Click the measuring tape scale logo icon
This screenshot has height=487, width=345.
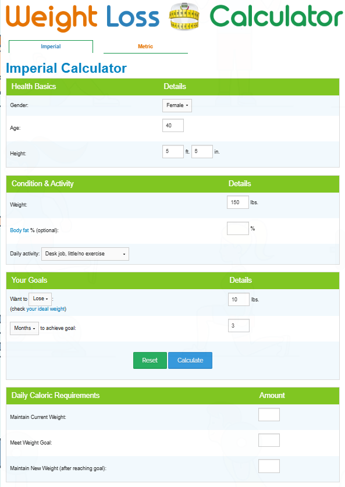[184, 17]
